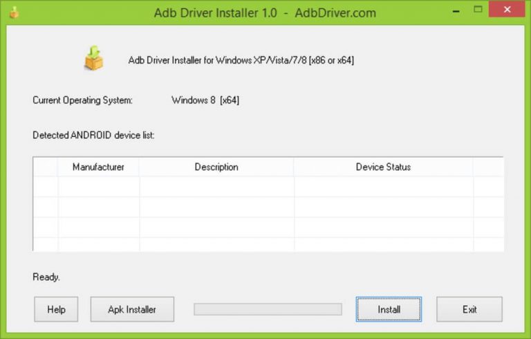Click the Description column header

(216, 167)
